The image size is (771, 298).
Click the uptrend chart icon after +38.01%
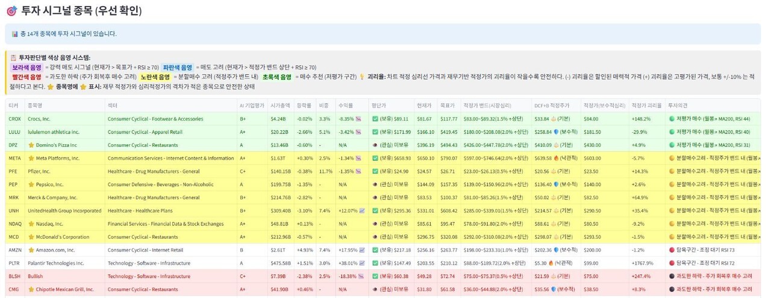pyautogui.click(x=362, y=263)
